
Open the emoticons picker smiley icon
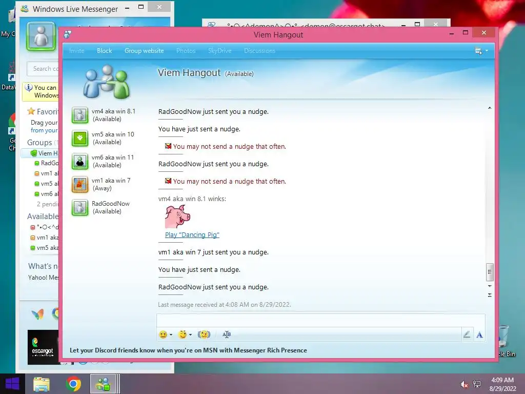click(163, 334)
